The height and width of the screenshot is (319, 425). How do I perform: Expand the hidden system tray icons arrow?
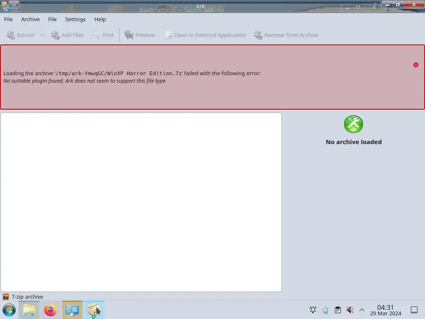[362, 310]
